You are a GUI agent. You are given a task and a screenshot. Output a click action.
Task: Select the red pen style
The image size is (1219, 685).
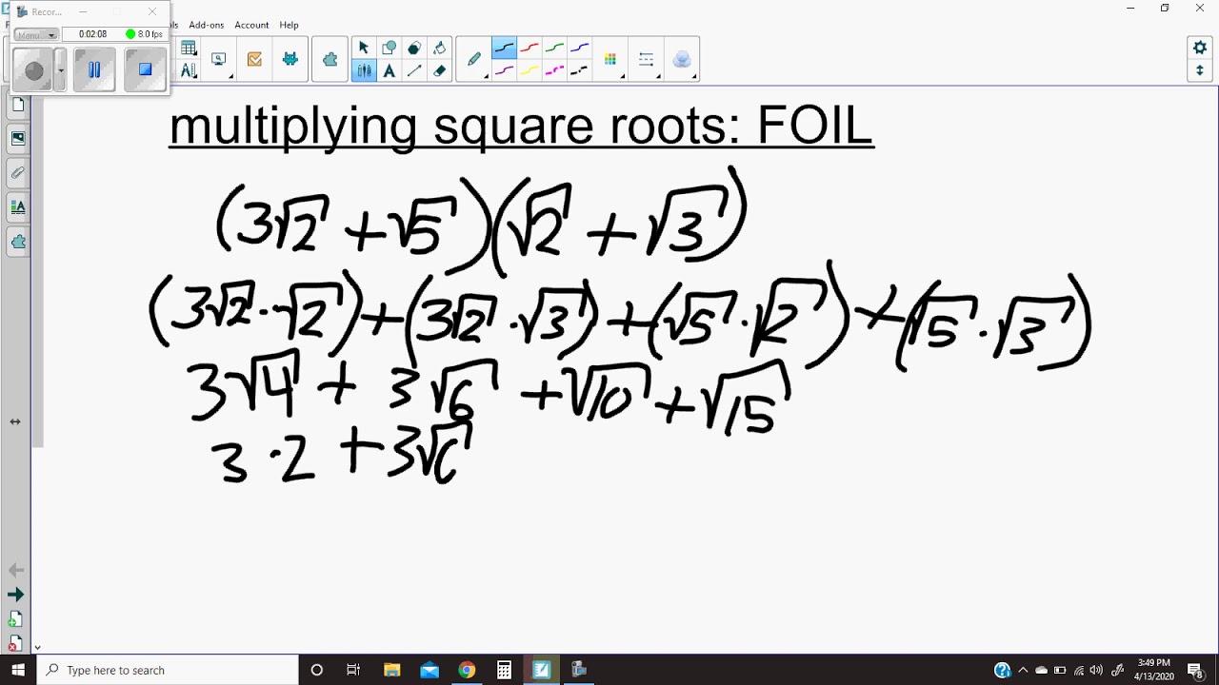(530, 48)
